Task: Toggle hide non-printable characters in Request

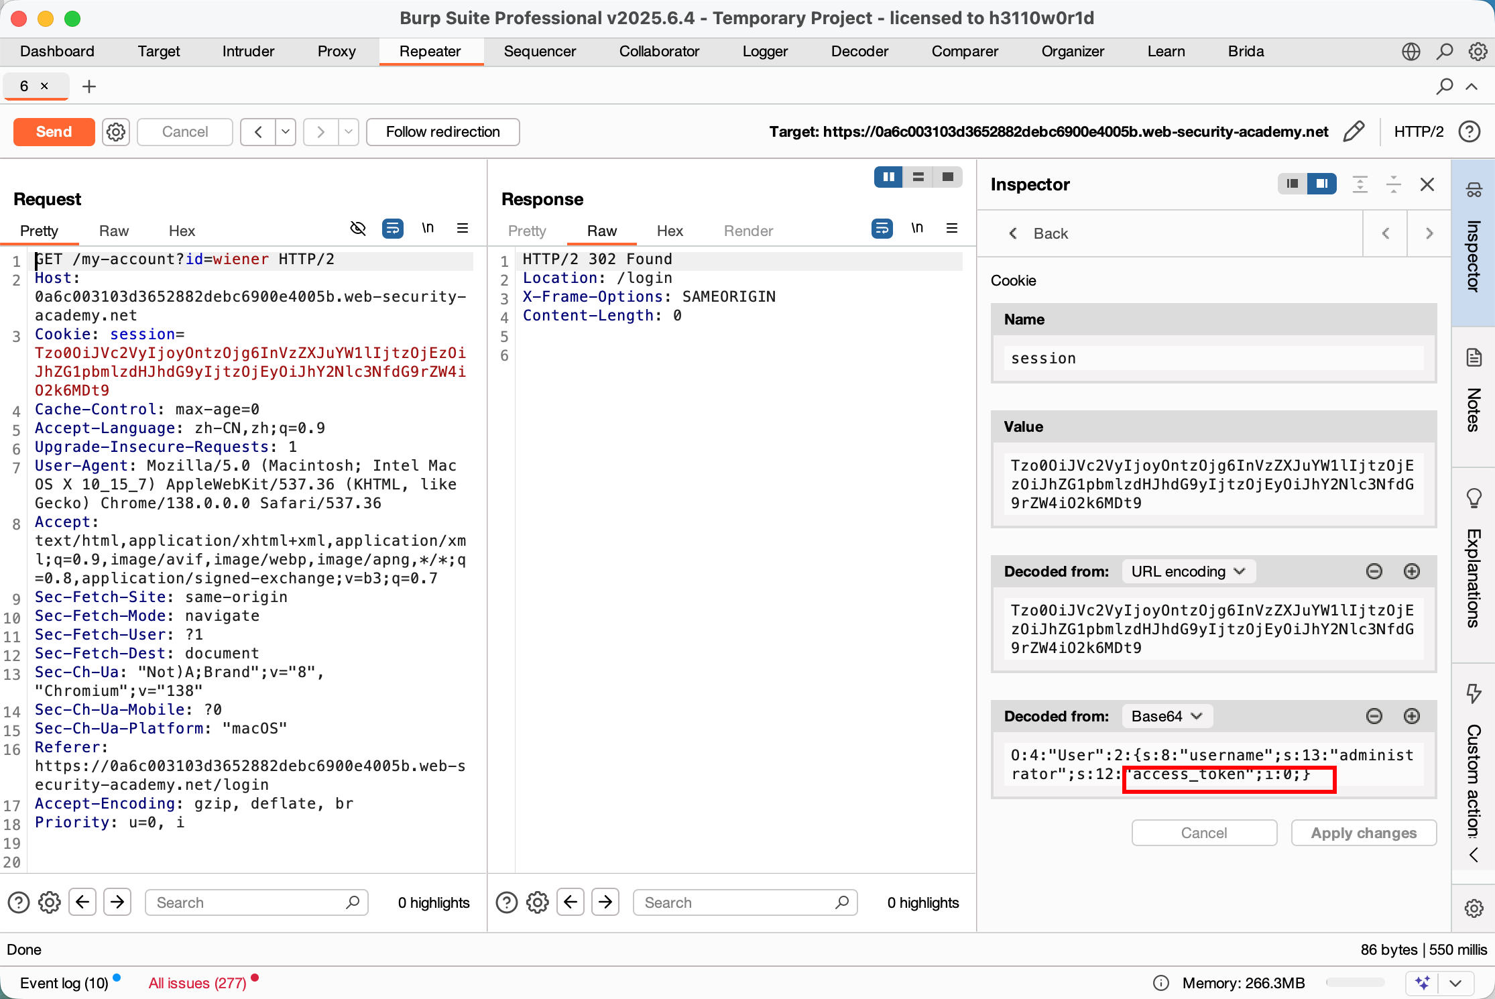Action: coord(358,229)
